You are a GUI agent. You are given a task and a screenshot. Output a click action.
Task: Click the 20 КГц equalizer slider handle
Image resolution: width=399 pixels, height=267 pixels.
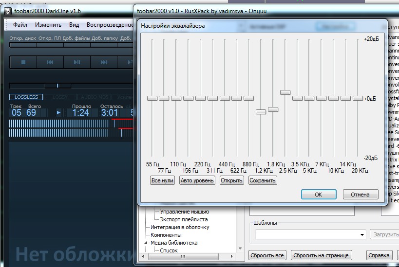click(358, 98)
